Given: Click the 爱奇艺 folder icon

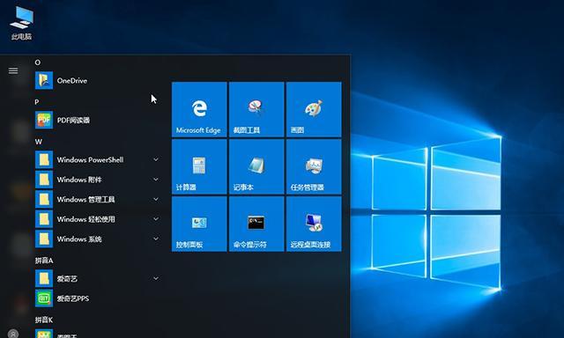Looking at the screenshot, I should 44,278.
